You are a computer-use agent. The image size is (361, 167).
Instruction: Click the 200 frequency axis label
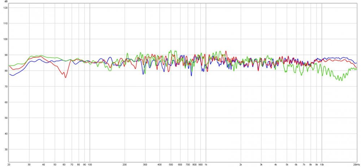[x=125, y=165]
